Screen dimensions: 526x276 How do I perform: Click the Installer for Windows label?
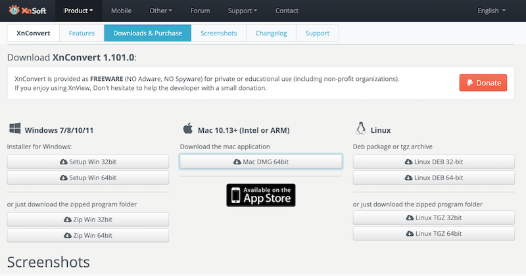pos(39,147)
